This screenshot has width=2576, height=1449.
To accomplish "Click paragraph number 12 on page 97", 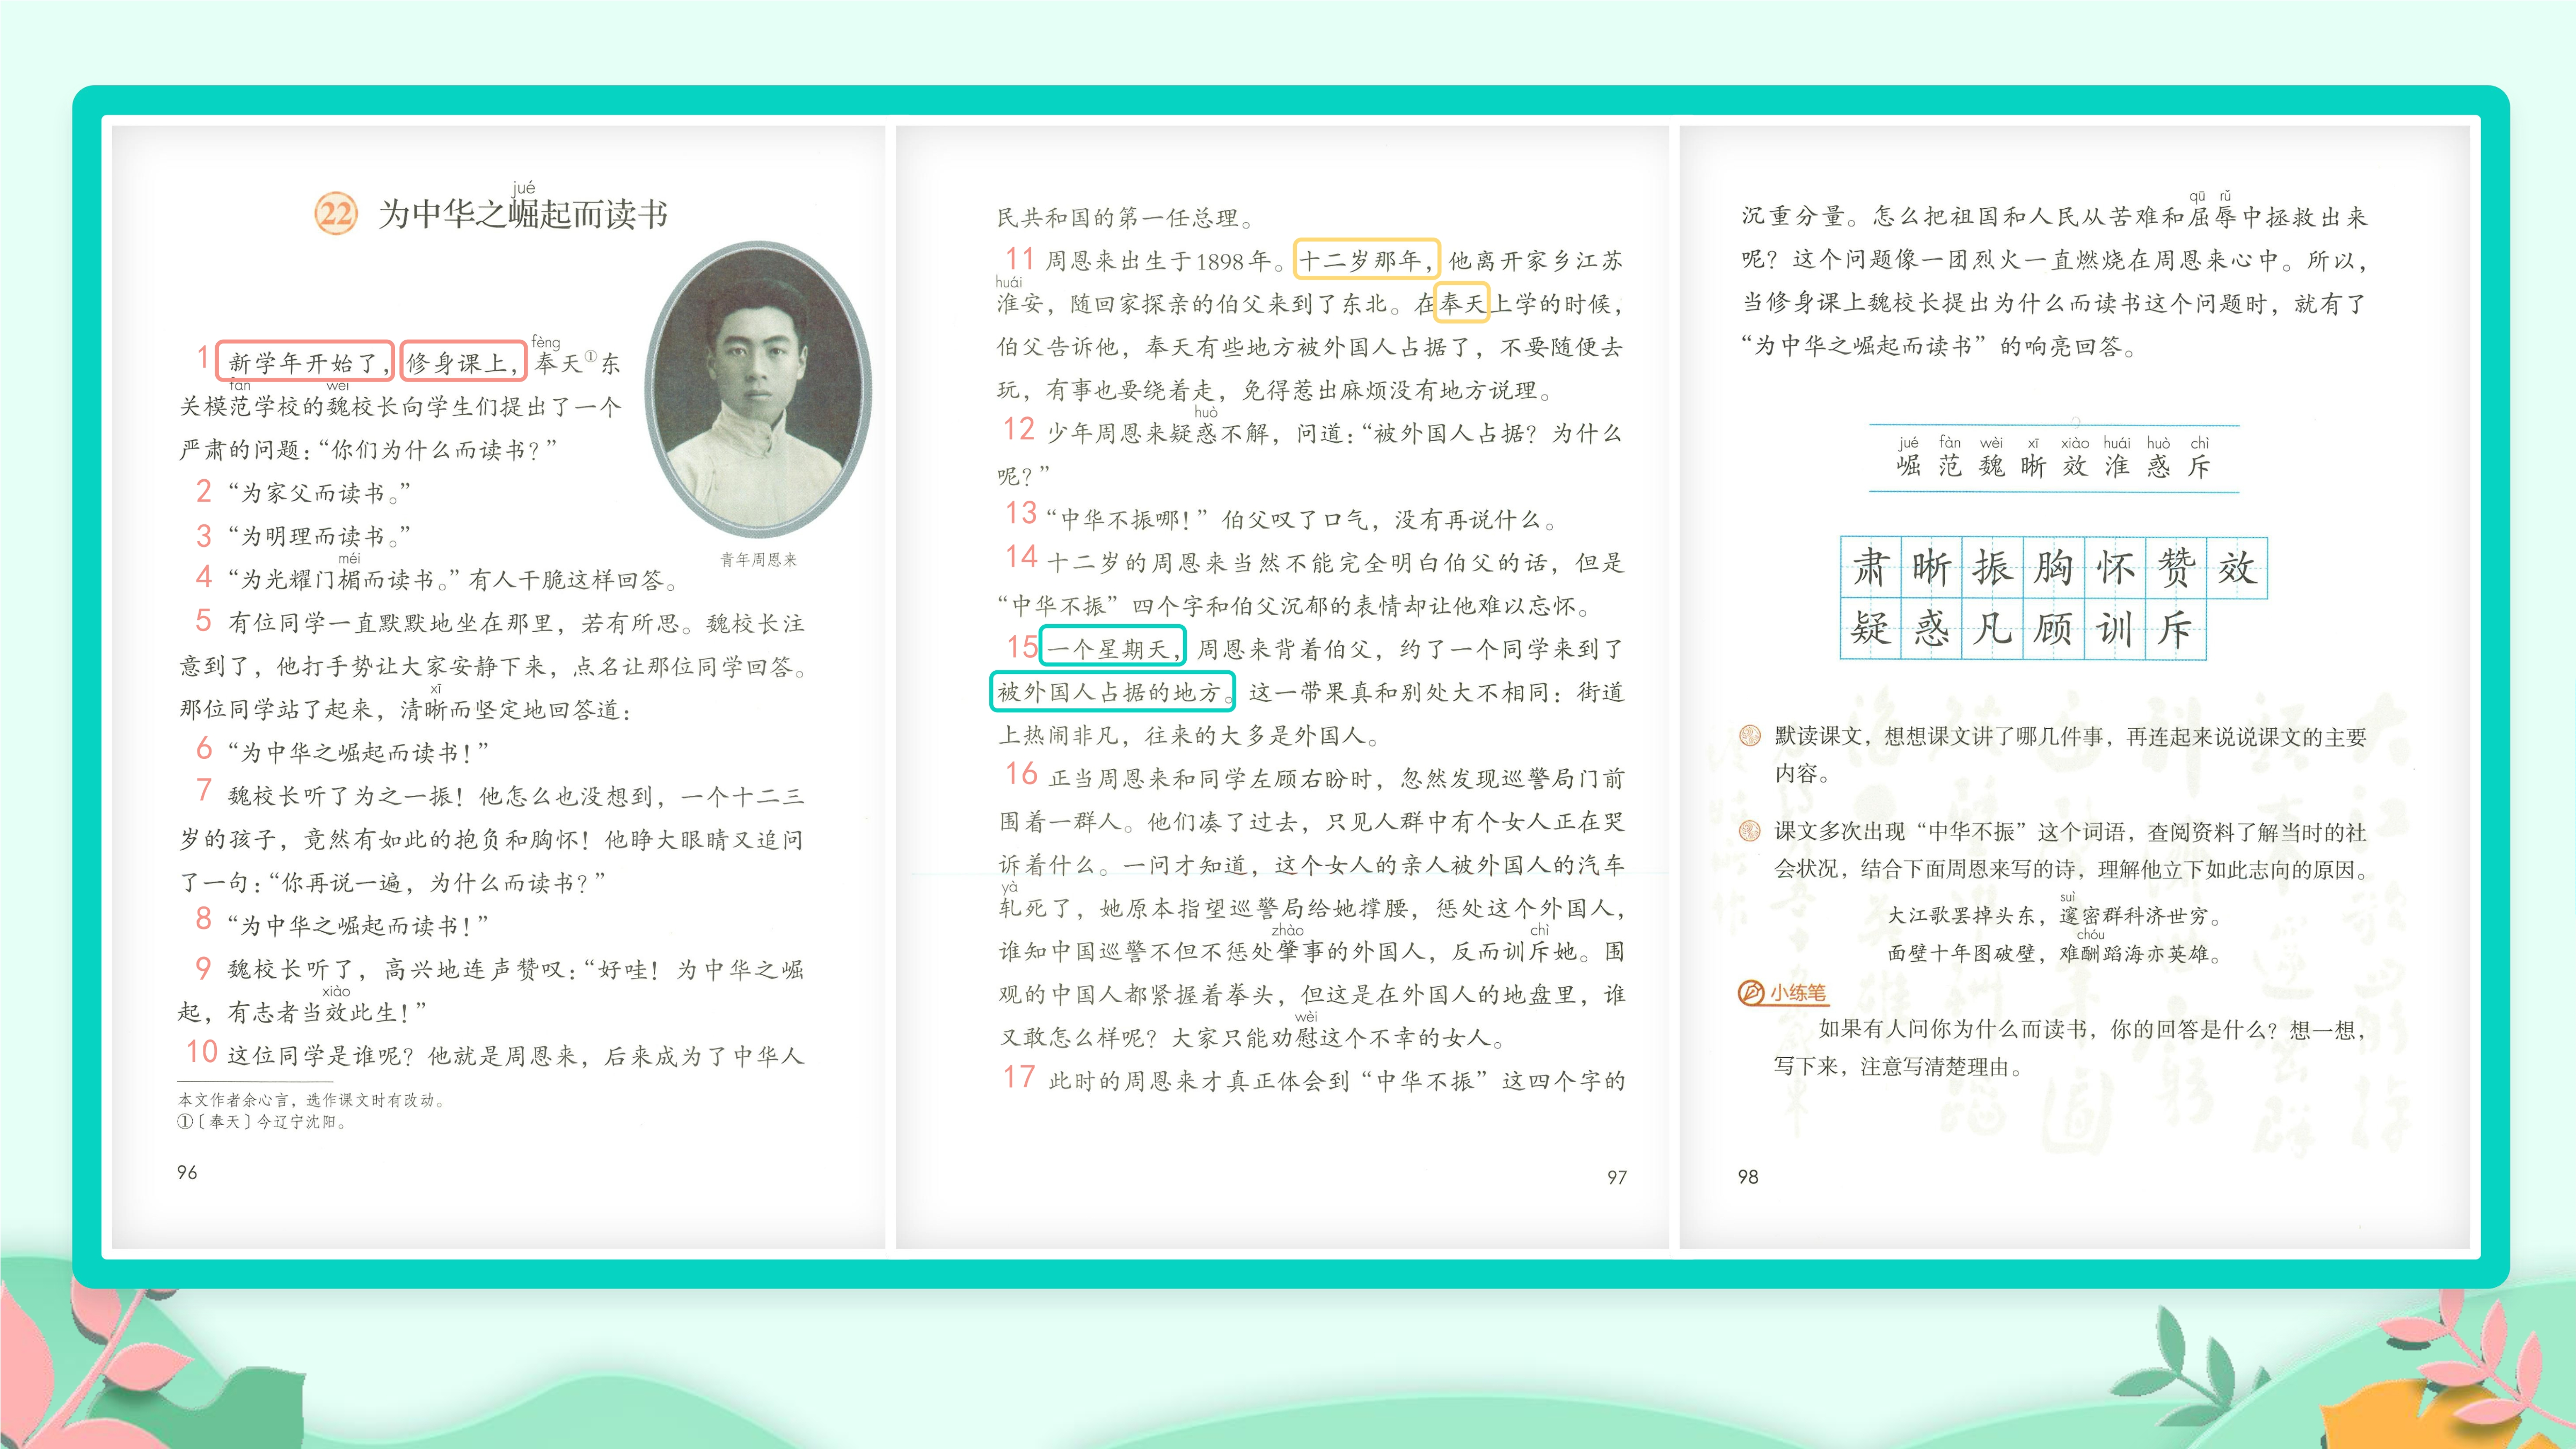I will tap(1019, 430).
